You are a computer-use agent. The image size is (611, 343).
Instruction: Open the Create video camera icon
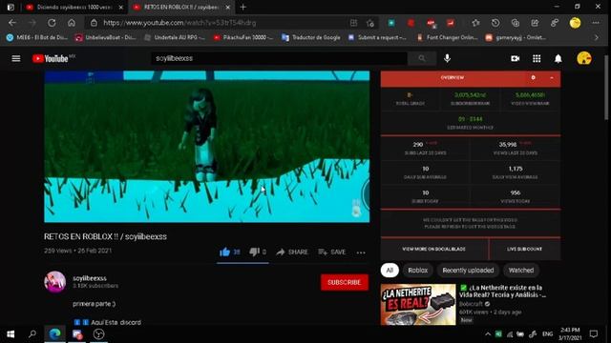[516, 58]
